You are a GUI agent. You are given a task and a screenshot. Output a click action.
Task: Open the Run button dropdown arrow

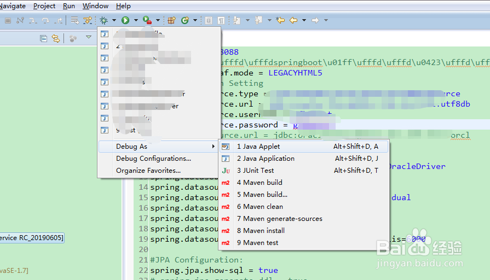[x=136, y=20]
